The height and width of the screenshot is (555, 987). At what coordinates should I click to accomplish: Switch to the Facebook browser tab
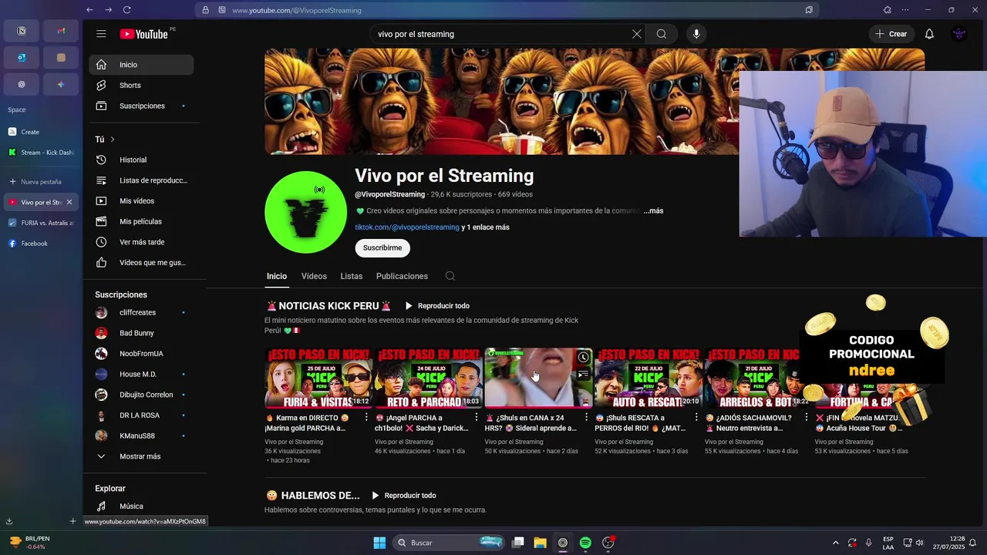tap(42, 244)
